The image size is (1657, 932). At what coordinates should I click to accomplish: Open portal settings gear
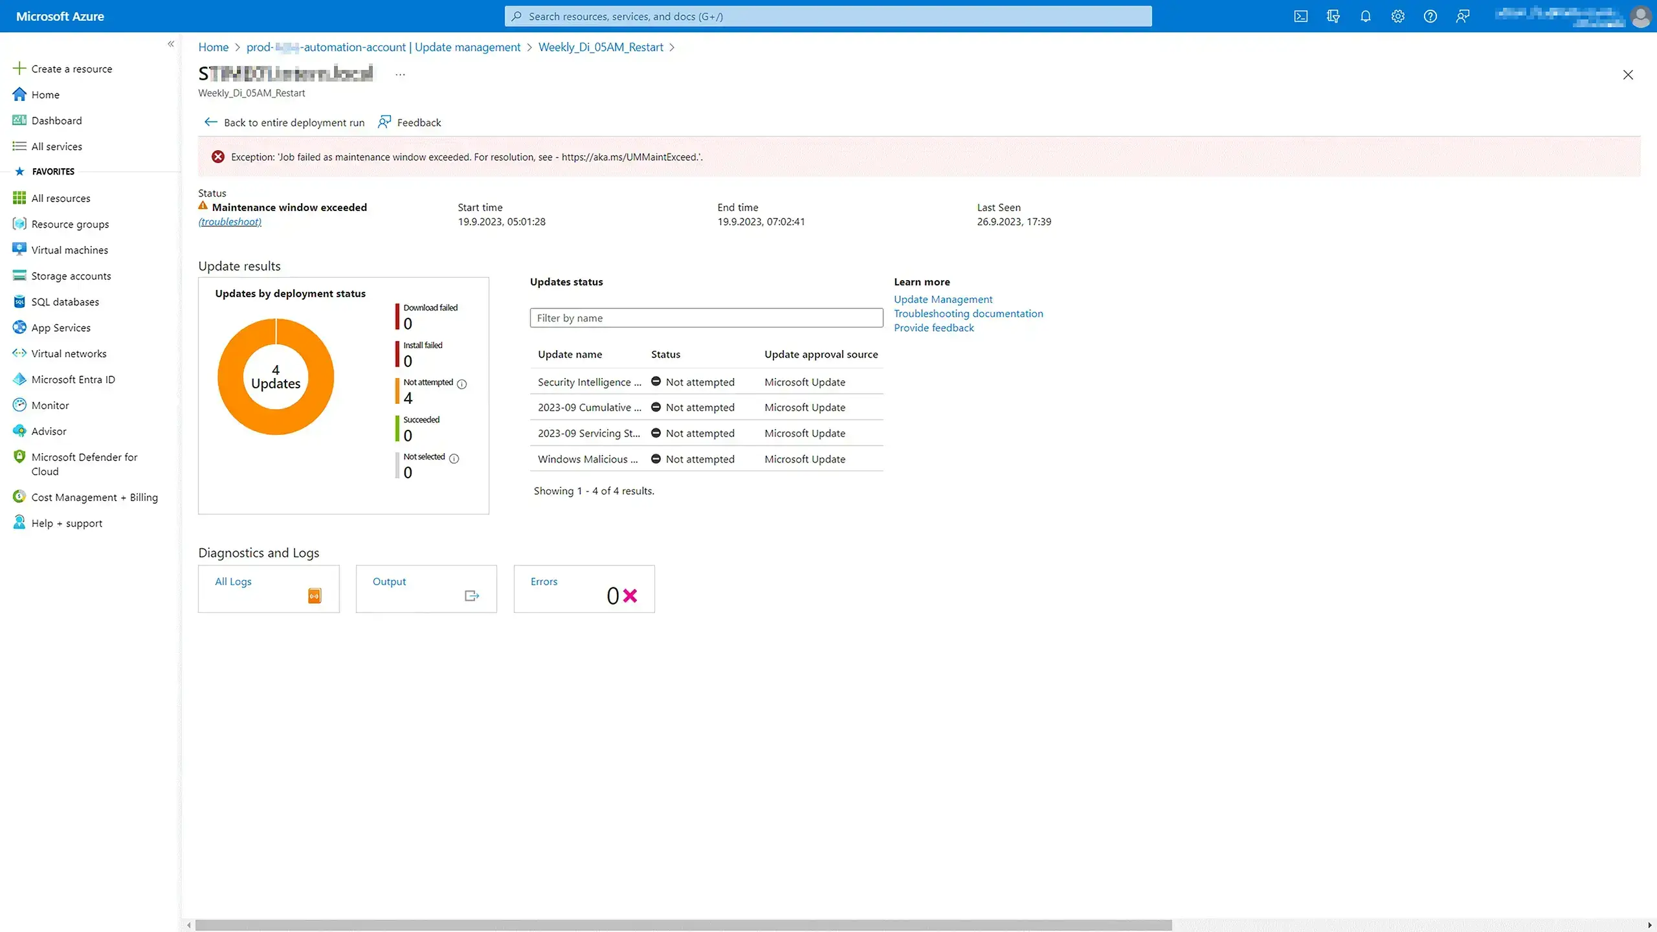click(1397, 16)
